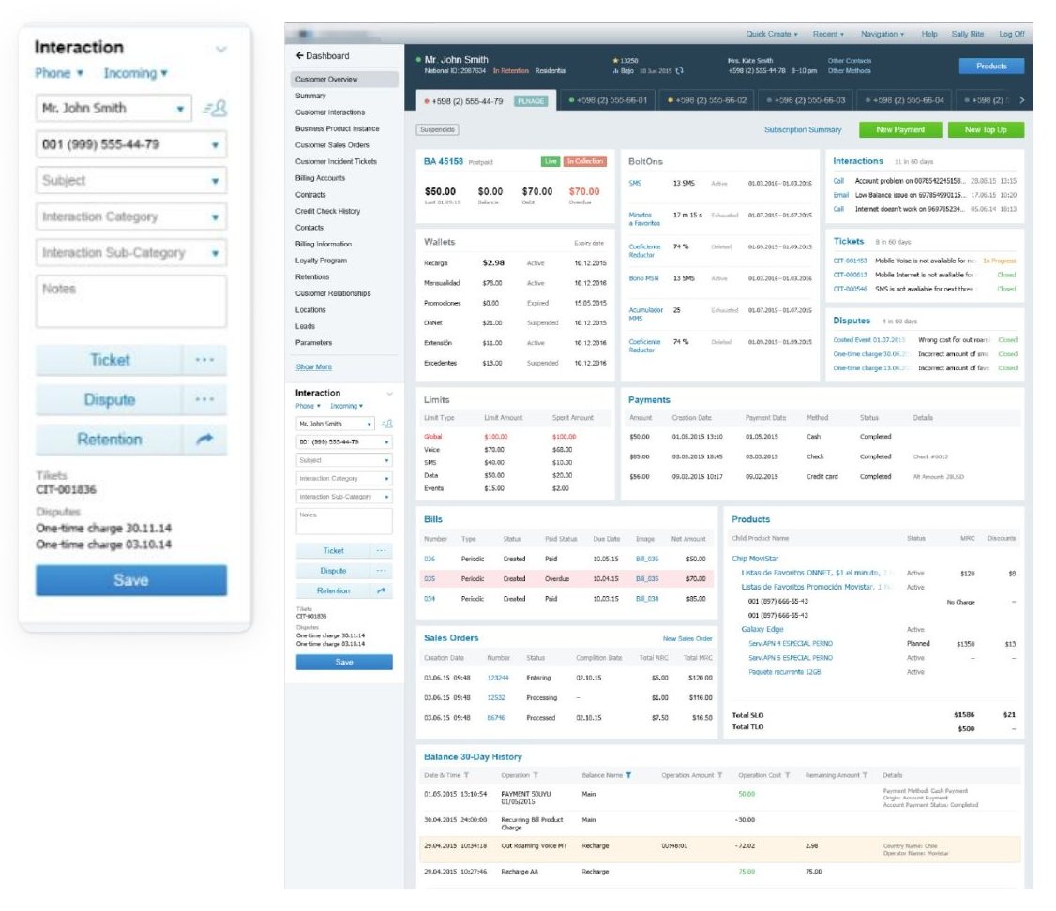Open Dispute more options in enlarged panel

tap(204, 399)
